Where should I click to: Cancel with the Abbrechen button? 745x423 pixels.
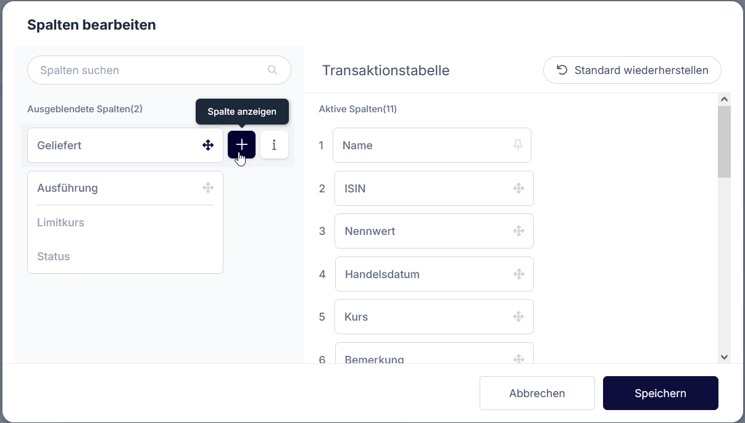[537, 393]
